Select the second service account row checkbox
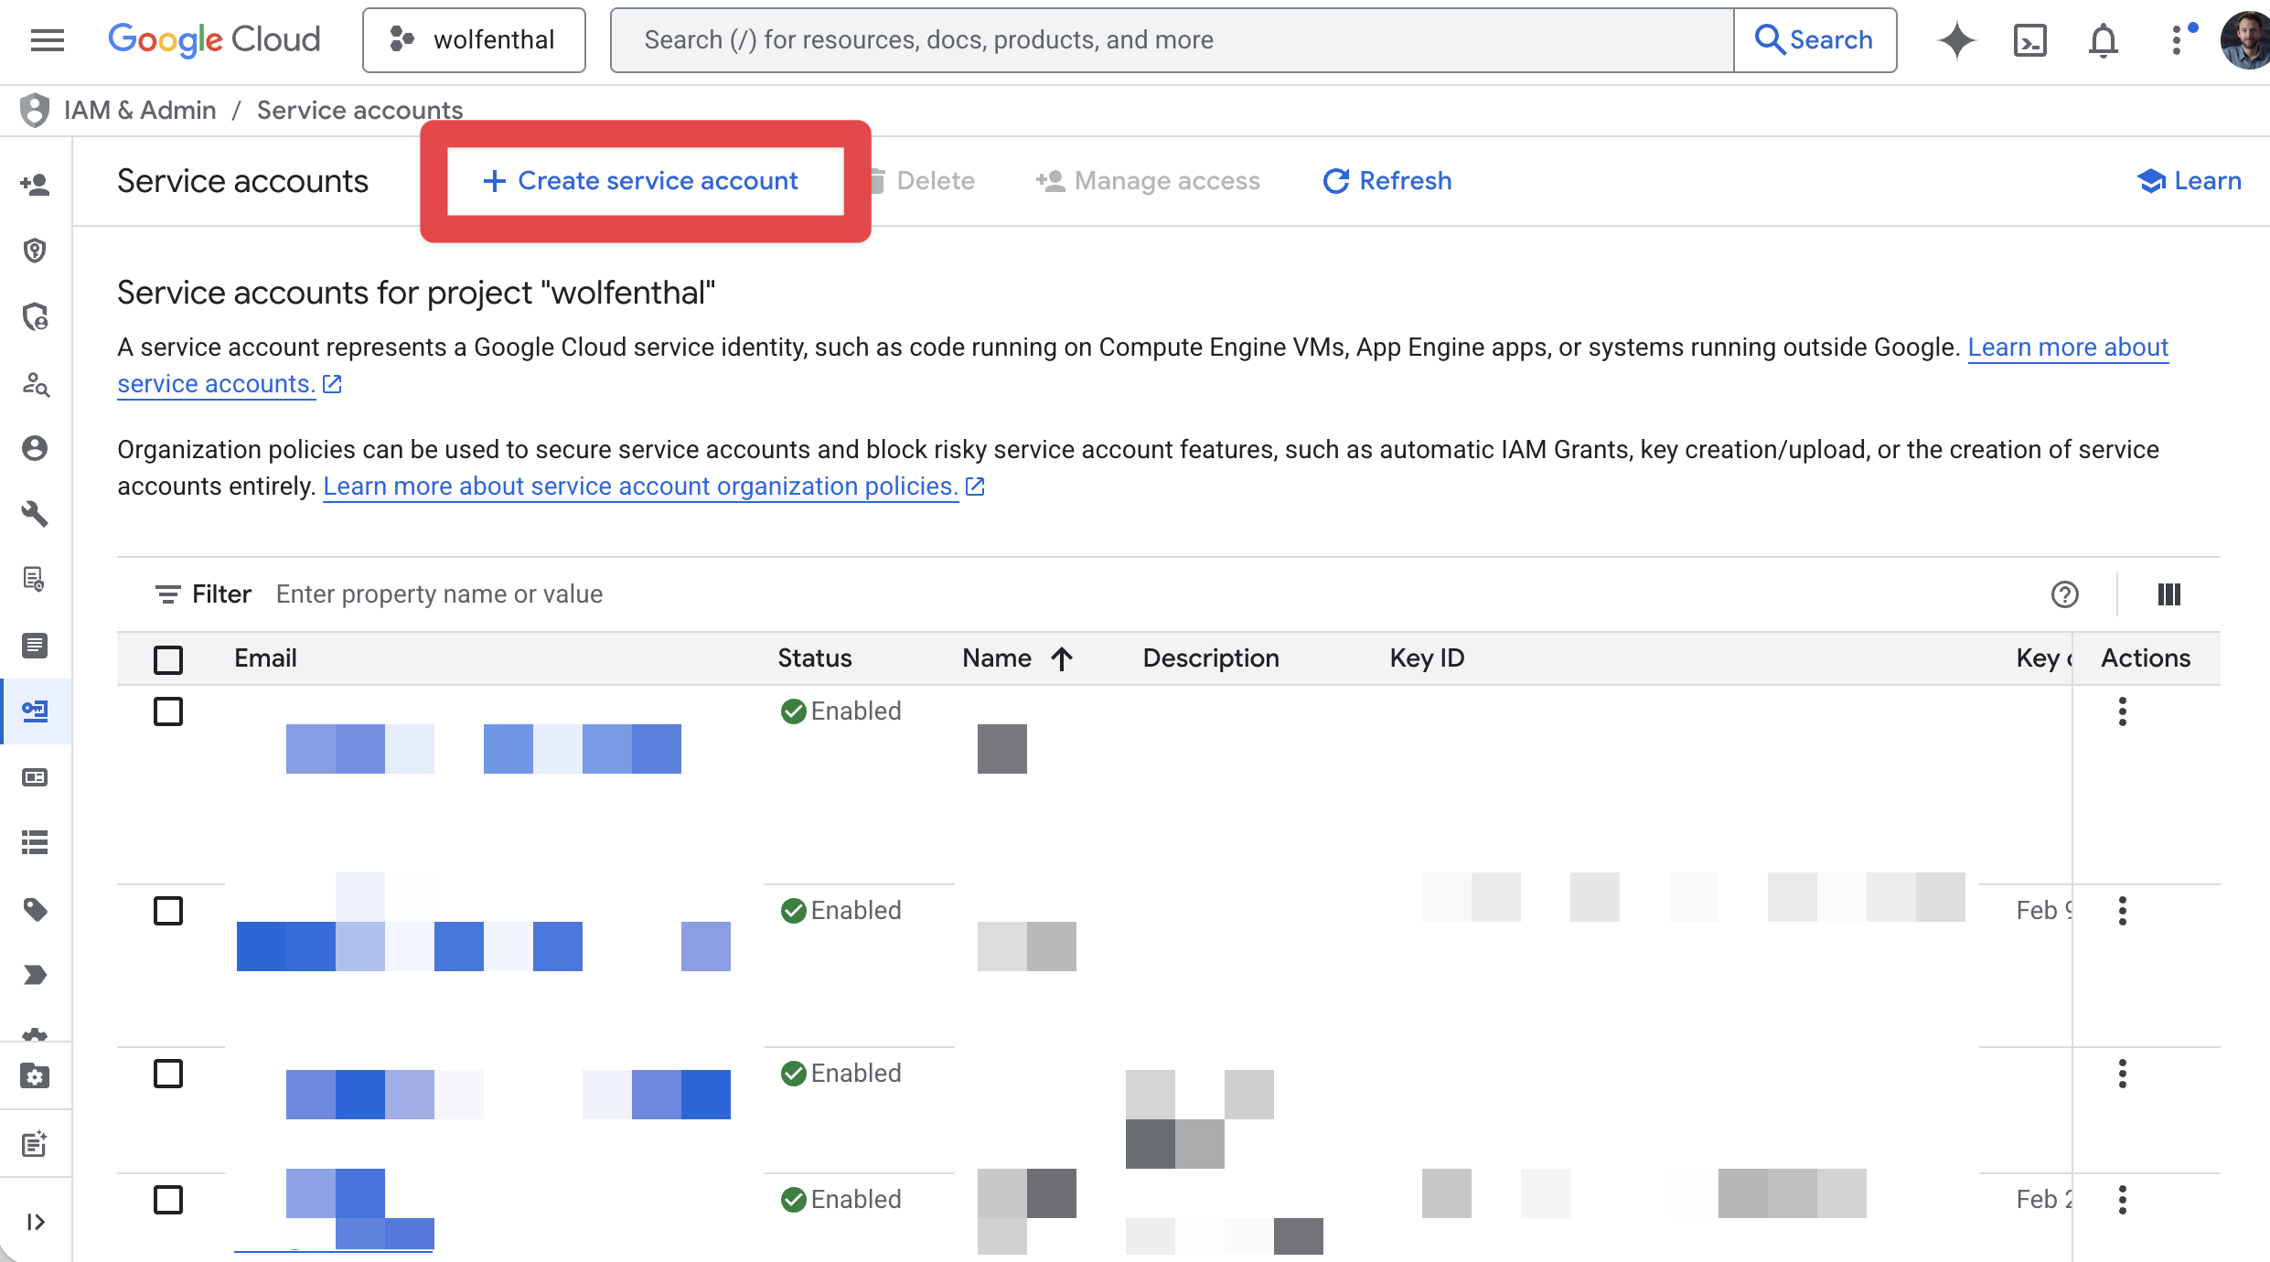The image size is (2270, 1262). tap(168, 911)
